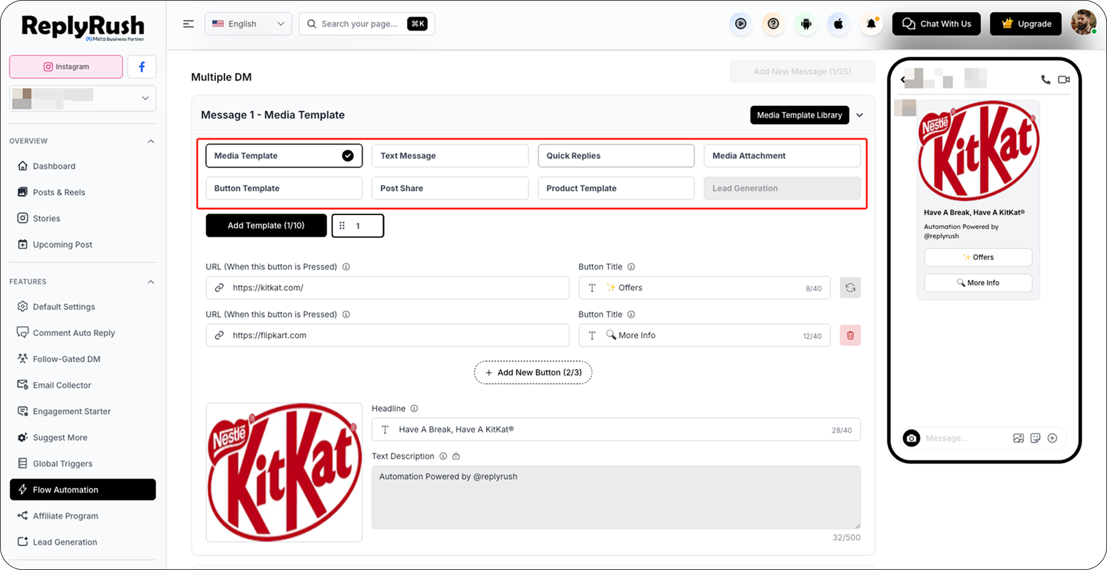Click the KitKat template image thumbnail
The width and height of the screenshot is (1107, 570).
pyautogui.click(x=284, y=472)
